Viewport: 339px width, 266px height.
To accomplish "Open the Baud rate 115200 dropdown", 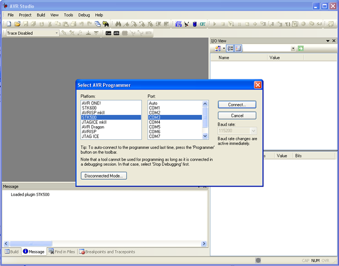I will [253, 131].
